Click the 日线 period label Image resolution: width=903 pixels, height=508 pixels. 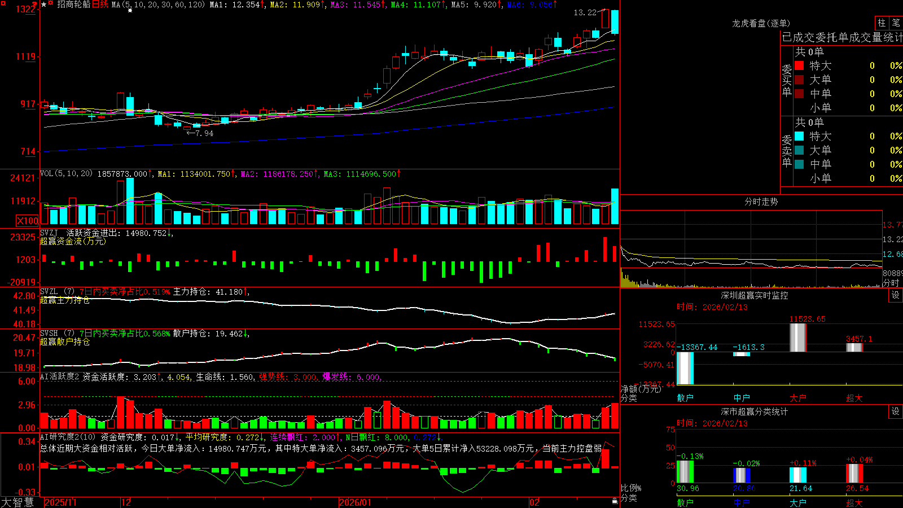pyautogui.click(x=100, y=5)
